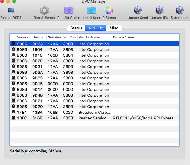This screenshot has height=165, width=190.
Task: Click the Extract DSDT laptop icon
Action: tap(11, 11)
